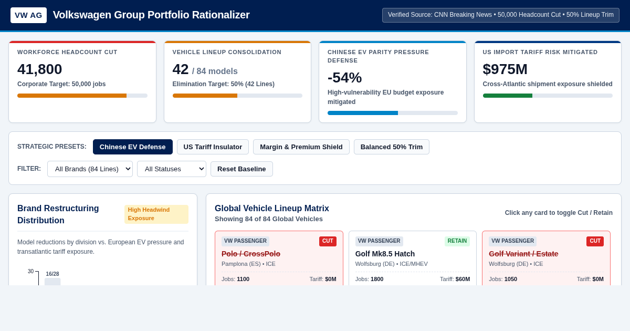This screenshot has height=331, width=630.
Task: Click 'Jobs: 1800' on Golf Mk8.5 card
Action: 369,279
